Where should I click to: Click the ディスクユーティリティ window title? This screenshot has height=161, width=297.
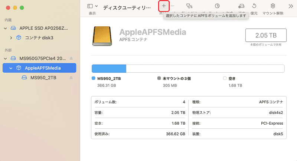pyautogui.click(x=127, y=7)
